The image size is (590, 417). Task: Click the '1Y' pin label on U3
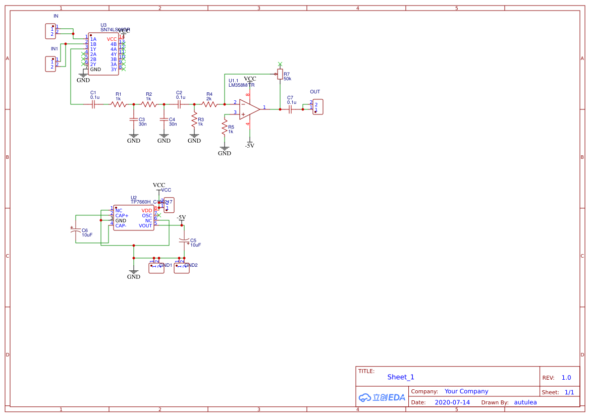[93, 49]
